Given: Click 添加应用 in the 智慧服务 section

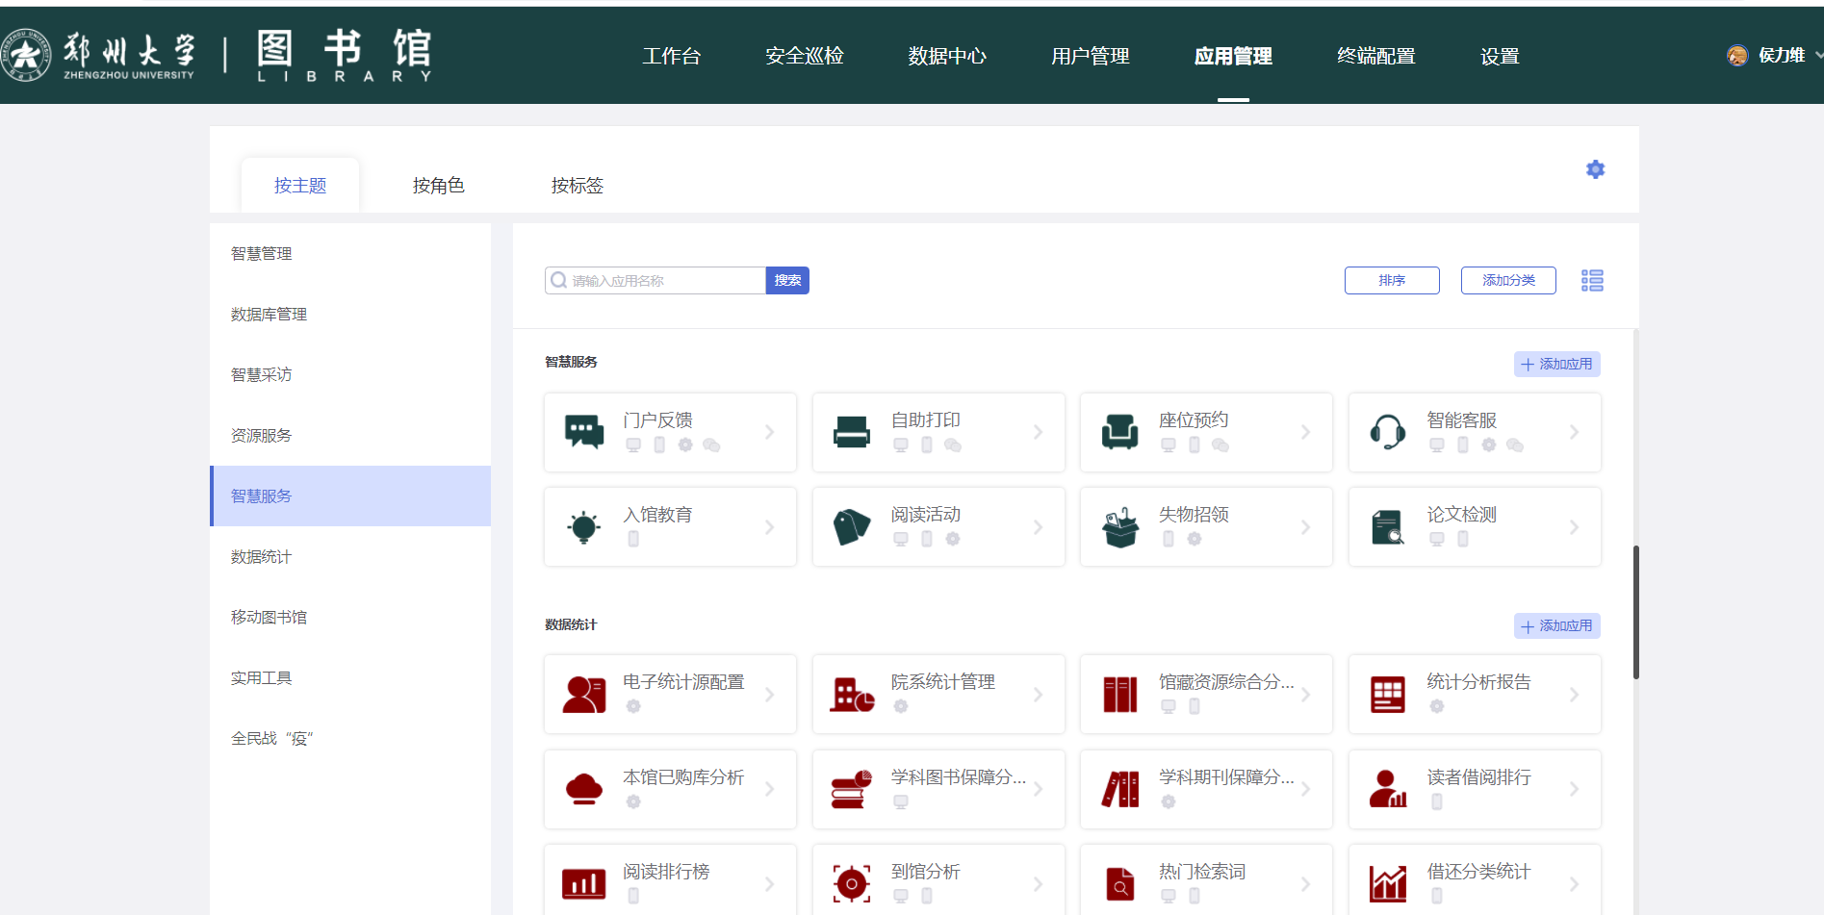Looking at the screenshot, I should click(1556, 364).
